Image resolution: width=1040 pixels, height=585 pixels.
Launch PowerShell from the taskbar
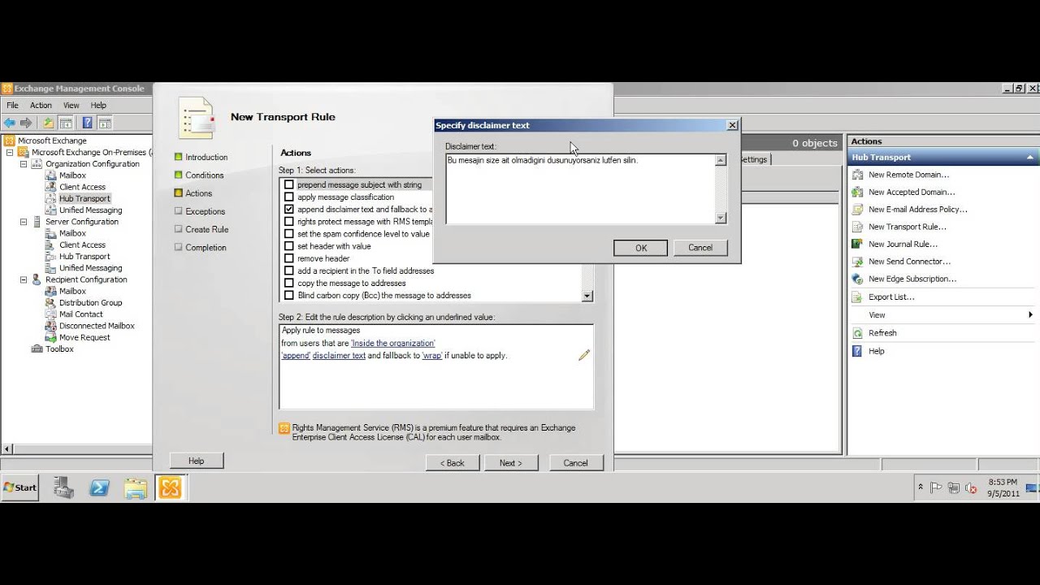pos(99,487)
